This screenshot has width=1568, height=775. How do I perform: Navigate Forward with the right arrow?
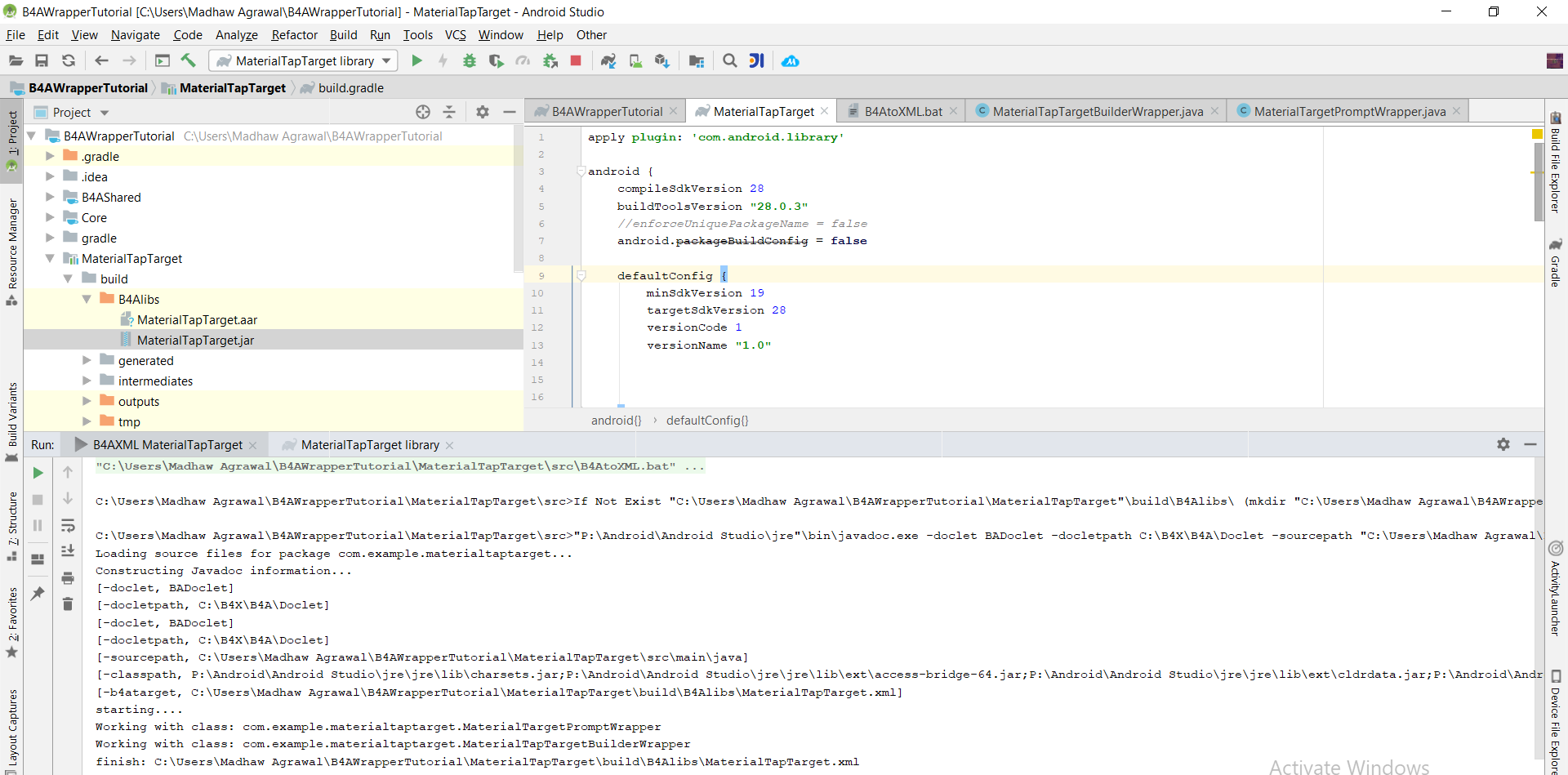[129, 60]
